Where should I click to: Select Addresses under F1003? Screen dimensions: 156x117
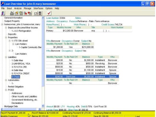(x=17, y=93)
